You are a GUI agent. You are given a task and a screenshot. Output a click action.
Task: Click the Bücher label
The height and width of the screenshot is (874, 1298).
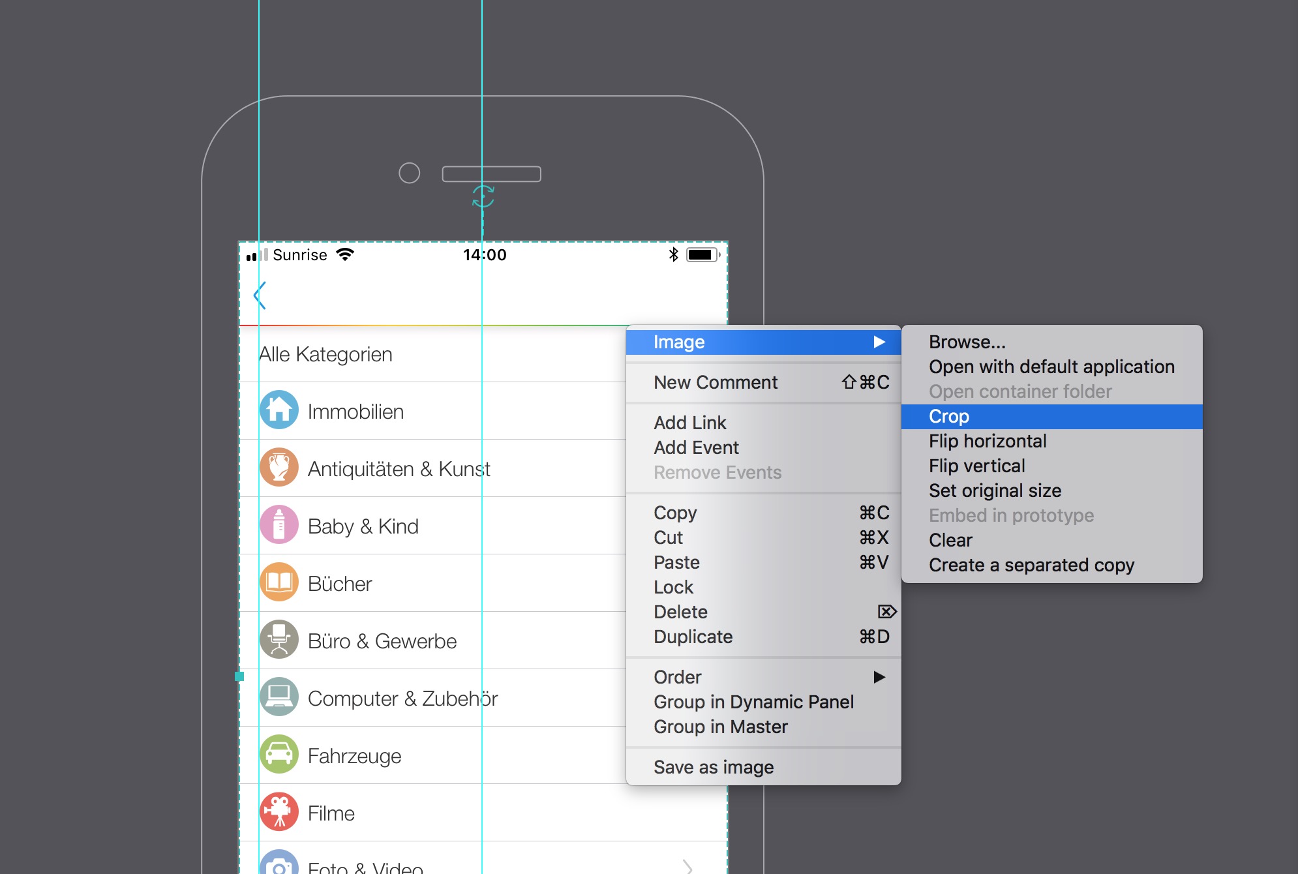pos(340,584)
